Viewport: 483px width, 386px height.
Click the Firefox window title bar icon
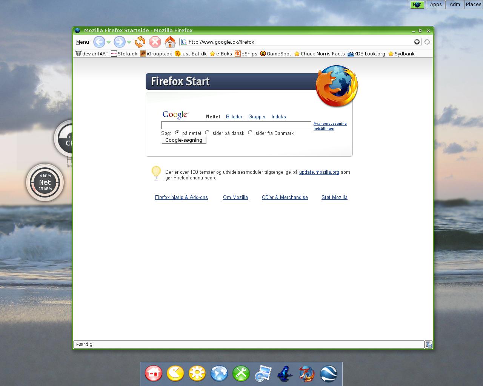point(77,30)
